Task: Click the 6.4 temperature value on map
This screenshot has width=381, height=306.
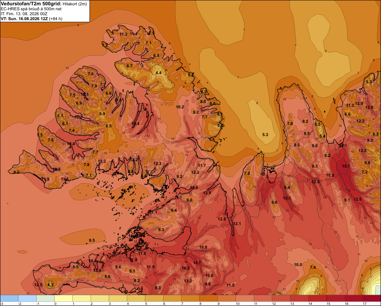Action: click(156, 55)
